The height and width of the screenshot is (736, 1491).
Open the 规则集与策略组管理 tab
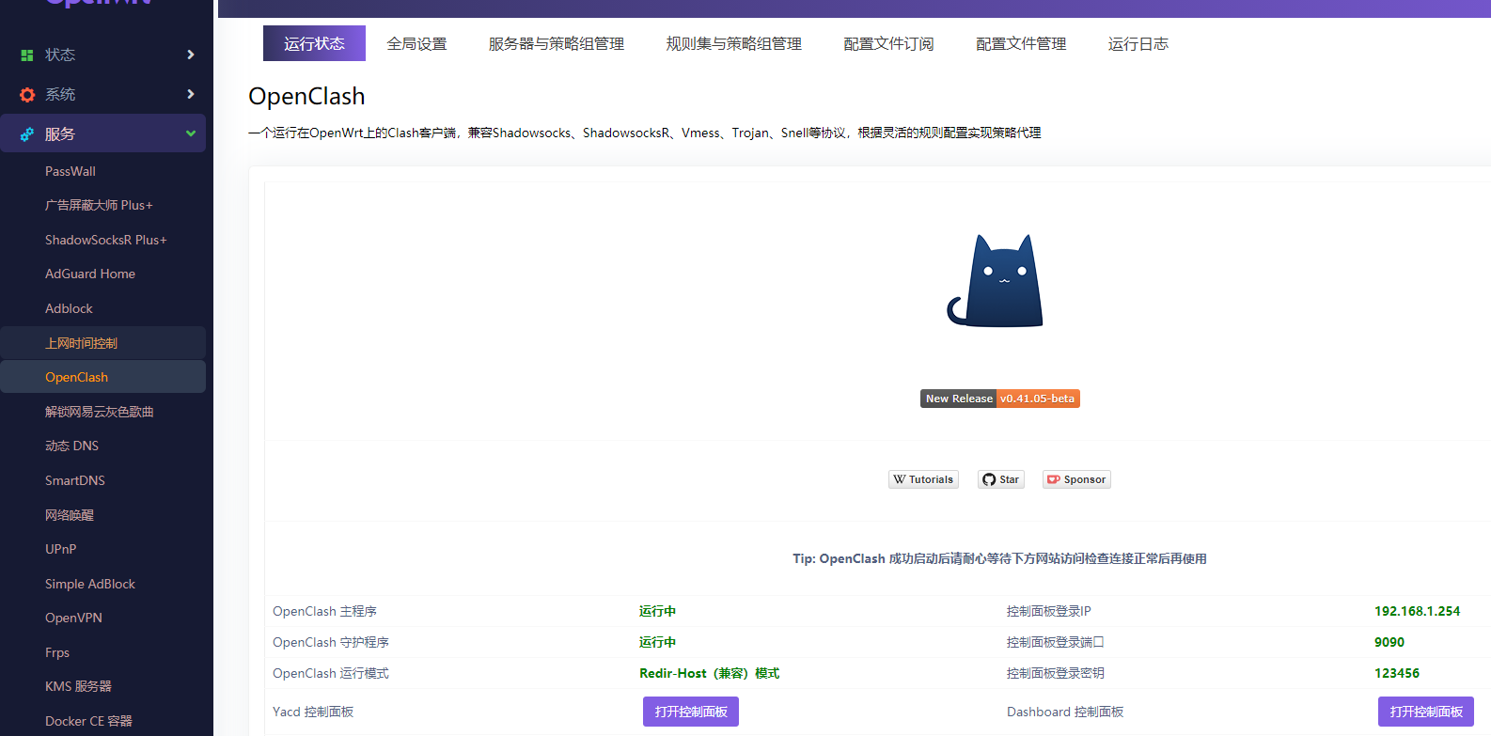point(734,43)
